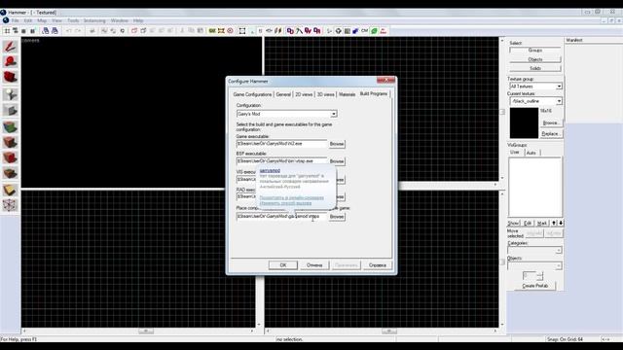Switch to the Materials tab

(347, 94)
